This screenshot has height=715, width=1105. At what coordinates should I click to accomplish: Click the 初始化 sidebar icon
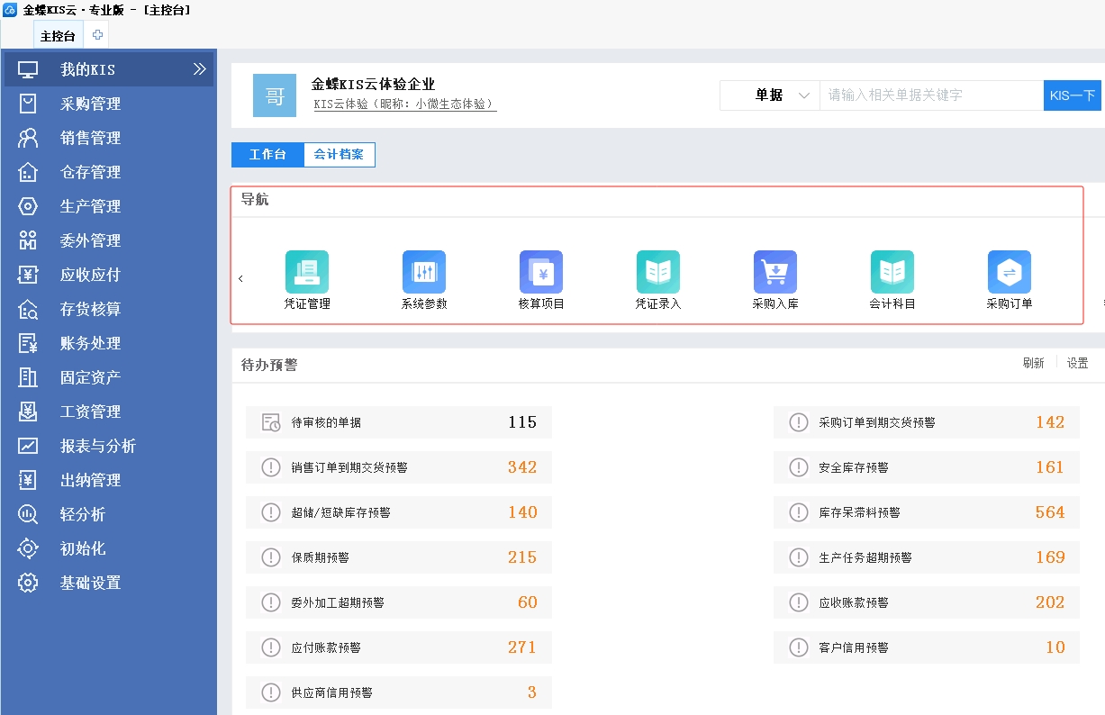point(29,548)
